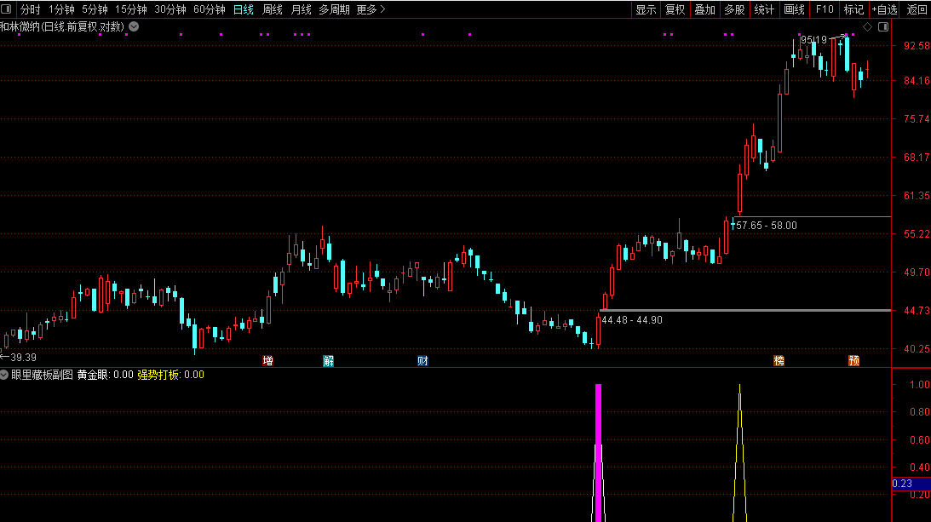Select the 60分钟 period tab
Screen dimensions: 931x522
coord(210,9)
